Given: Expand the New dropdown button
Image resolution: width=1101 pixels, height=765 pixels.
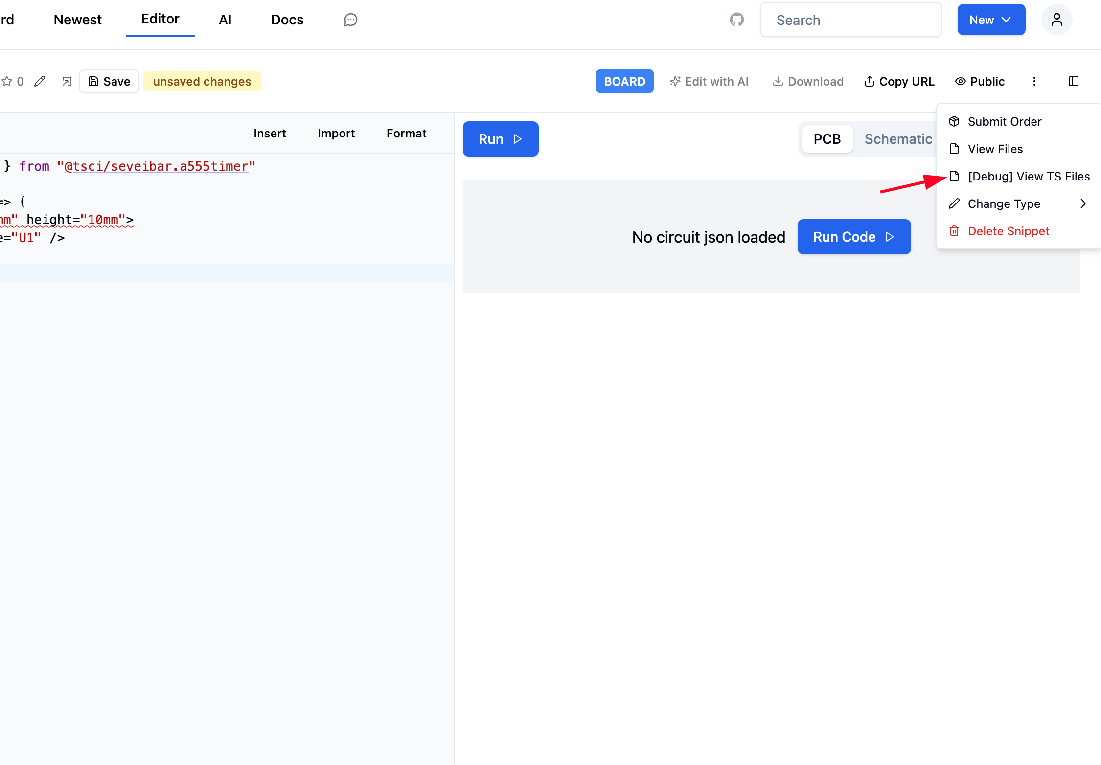Looking at the screenshot, I should point(991,20).
